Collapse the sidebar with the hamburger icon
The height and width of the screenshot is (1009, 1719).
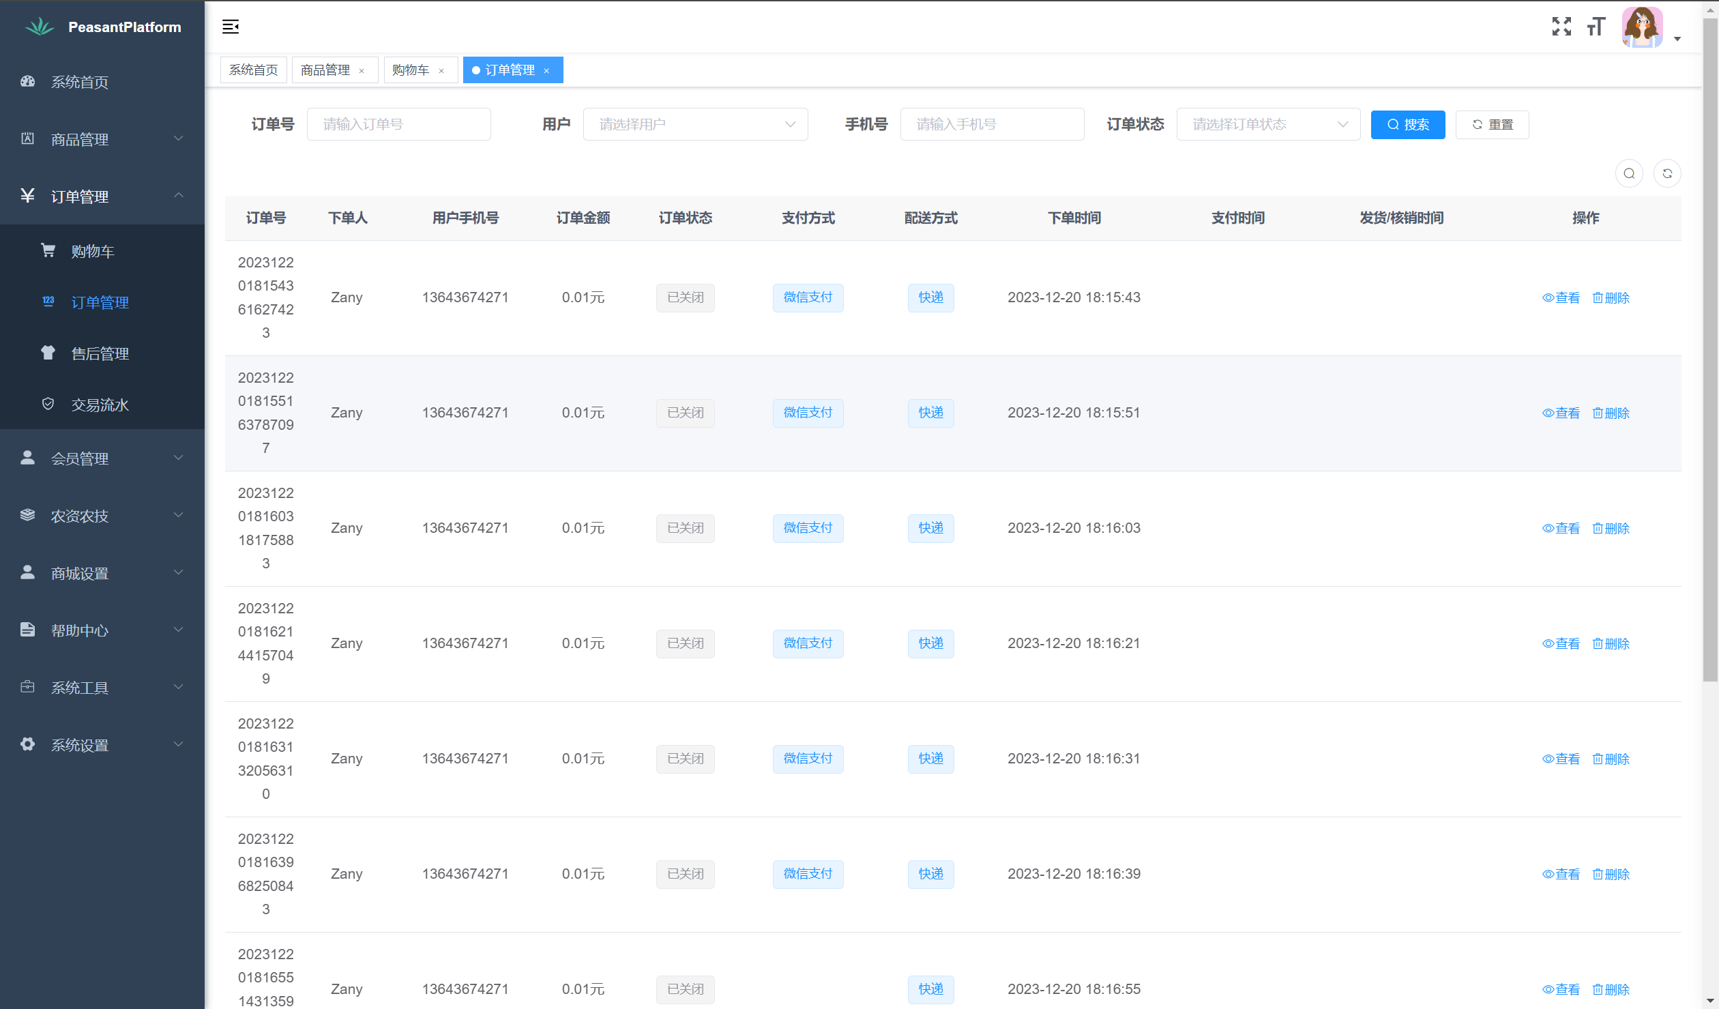(231, 27)
